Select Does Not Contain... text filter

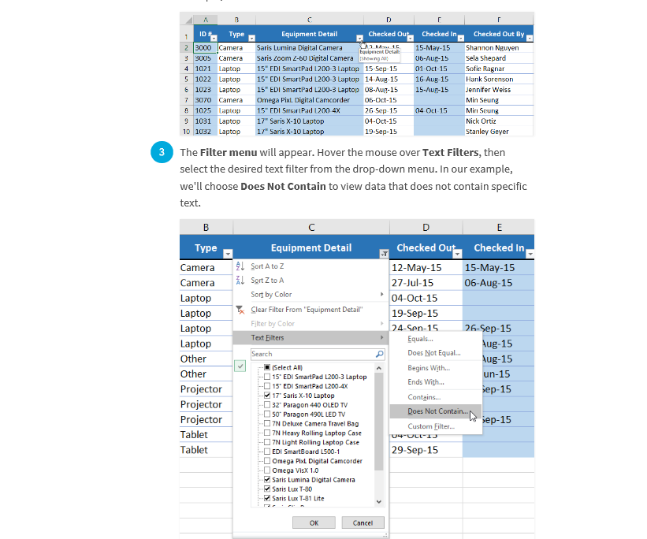pos(436,411)
